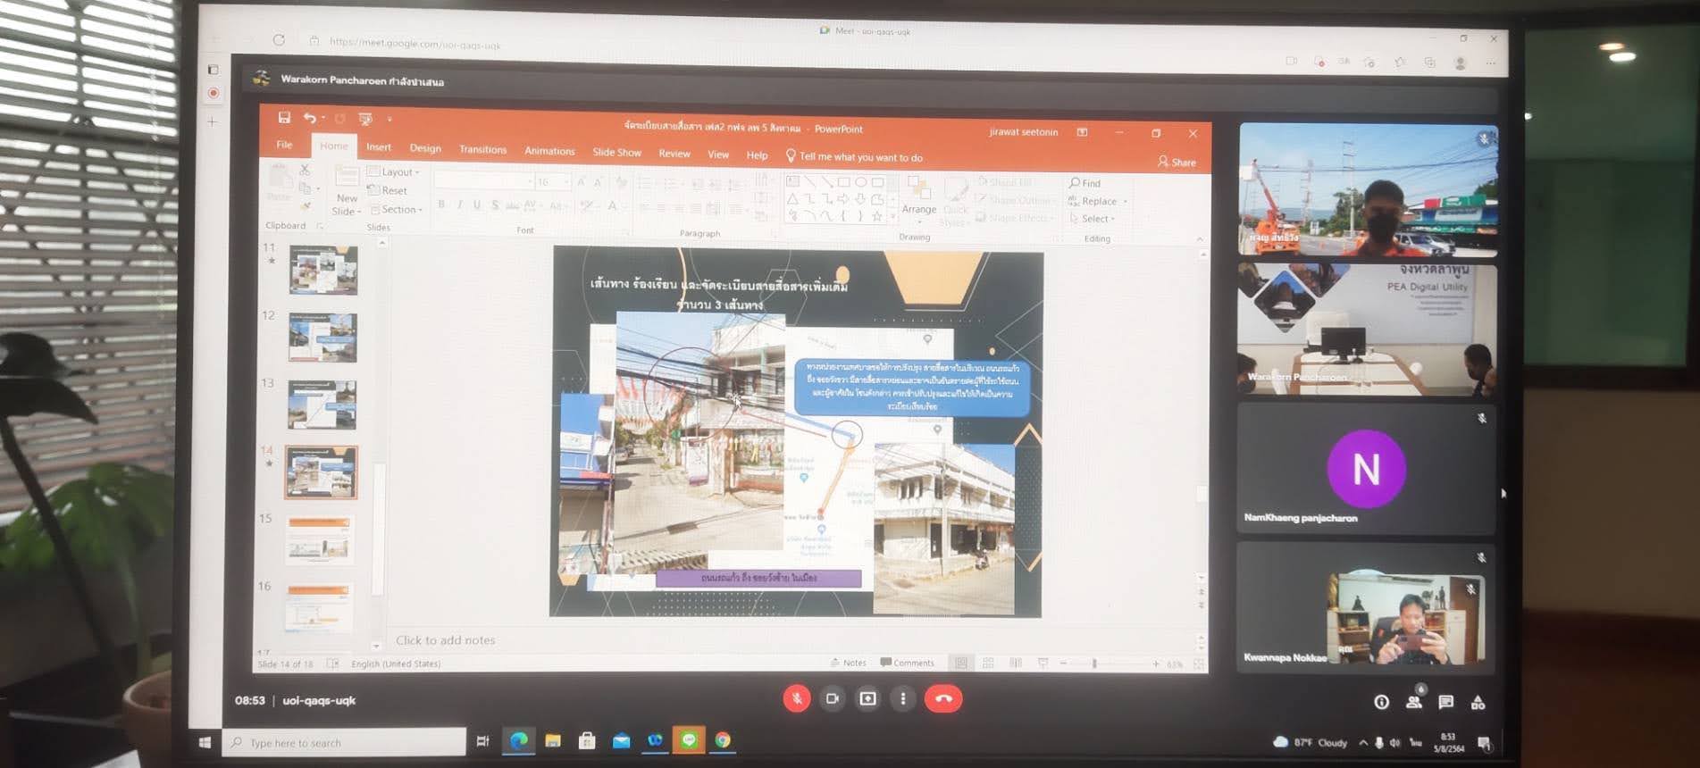Start Slide Show from status bar icon
The height and width of the screenshot is (768, 1700).
coord(1043,663)
